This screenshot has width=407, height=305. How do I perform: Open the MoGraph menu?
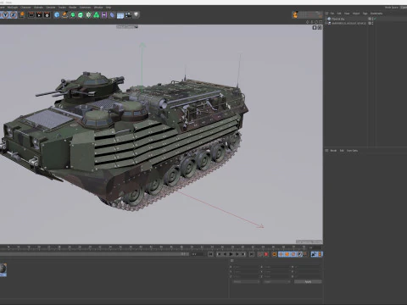click(13, 8)
